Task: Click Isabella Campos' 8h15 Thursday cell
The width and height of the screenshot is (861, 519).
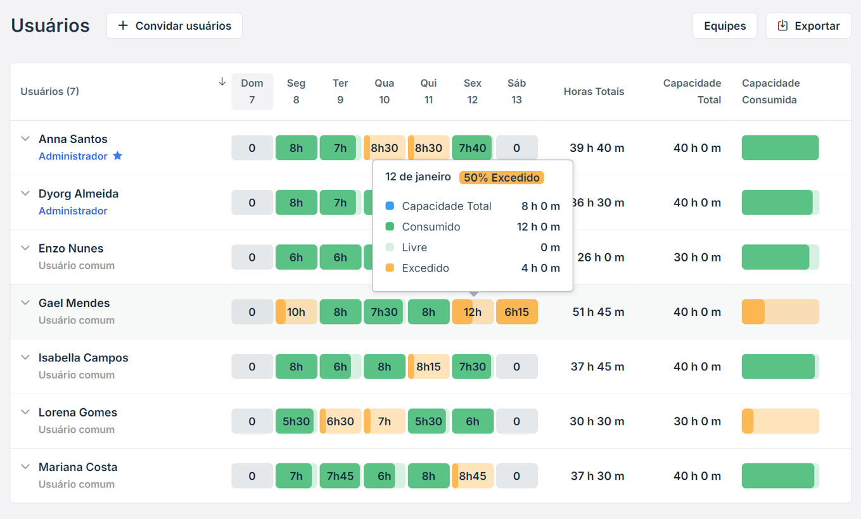Action: click(428, 366)
